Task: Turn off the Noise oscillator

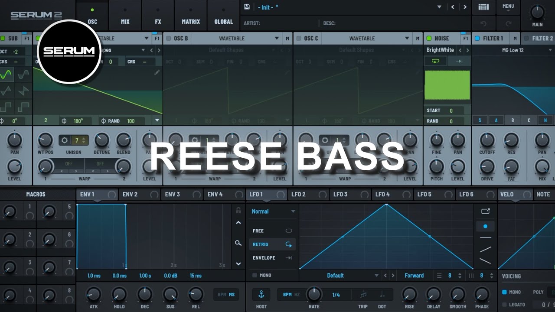Action: (429, 38)
